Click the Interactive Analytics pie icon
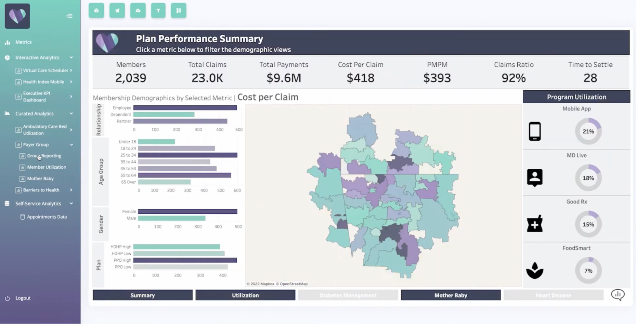 click(7, 58)
